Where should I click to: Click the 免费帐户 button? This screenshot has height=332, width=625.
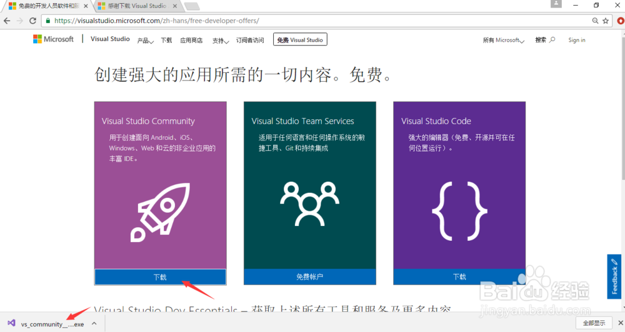[x=310, y=276]
